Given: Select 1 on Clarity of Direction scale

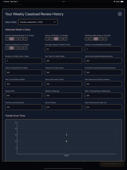Looking at the screenshot, I should pos(7,48).
